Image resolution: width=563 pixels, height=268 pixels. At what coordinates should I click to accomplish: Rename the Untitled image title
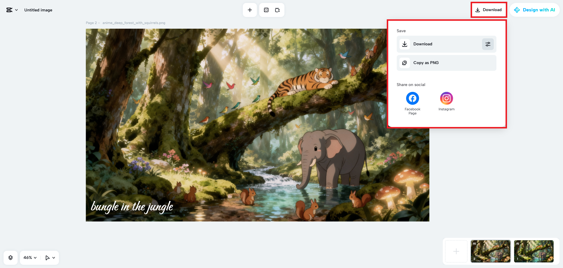[38, 10]
